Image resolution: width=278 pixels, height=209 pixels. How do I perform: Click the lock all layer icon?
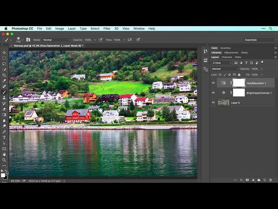(x=238, y=74)
